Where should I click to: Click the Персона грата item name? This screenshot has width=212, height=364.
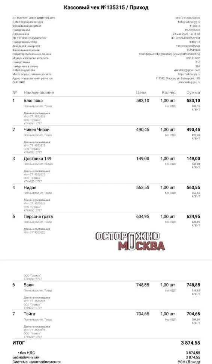pyautogui.click(x=38, y=217)
